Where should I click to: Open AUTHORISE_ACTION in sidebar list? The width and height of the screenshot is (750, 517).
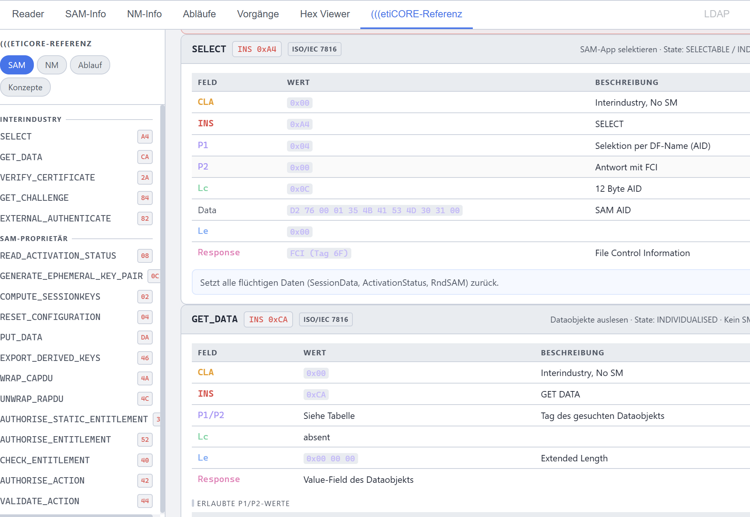76,481
